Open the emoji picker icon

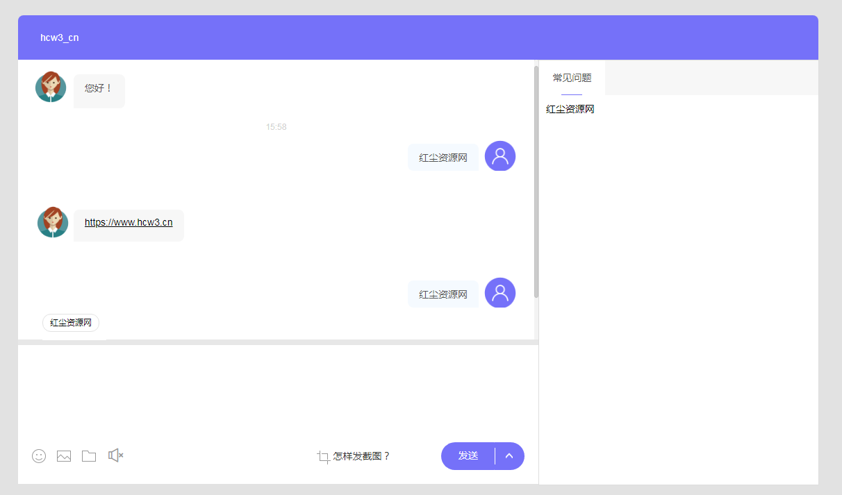click(39, 456)
